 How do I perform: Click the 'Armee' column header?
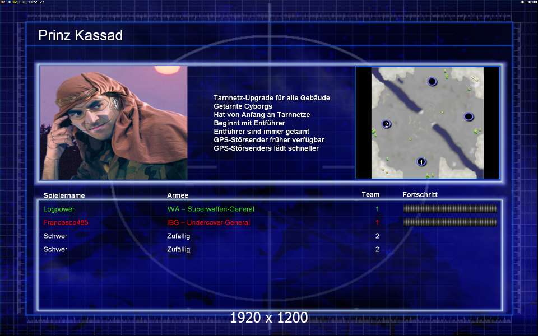pyautogui.click(x=178, y=195)
